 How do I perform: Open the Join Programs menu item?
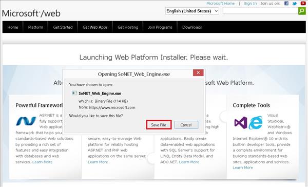pyautogui.click(x=160, y=27)
